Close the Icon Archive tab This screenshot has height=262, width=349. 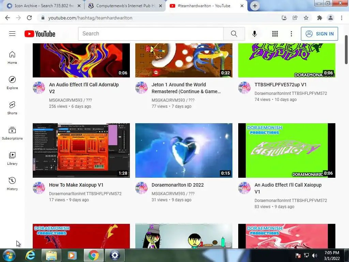tap(79, 6)
